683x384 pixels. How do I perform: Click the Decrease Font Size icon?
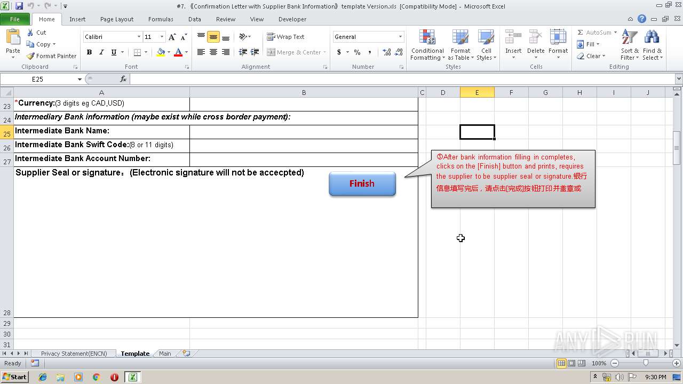click(x=184, y=37)
